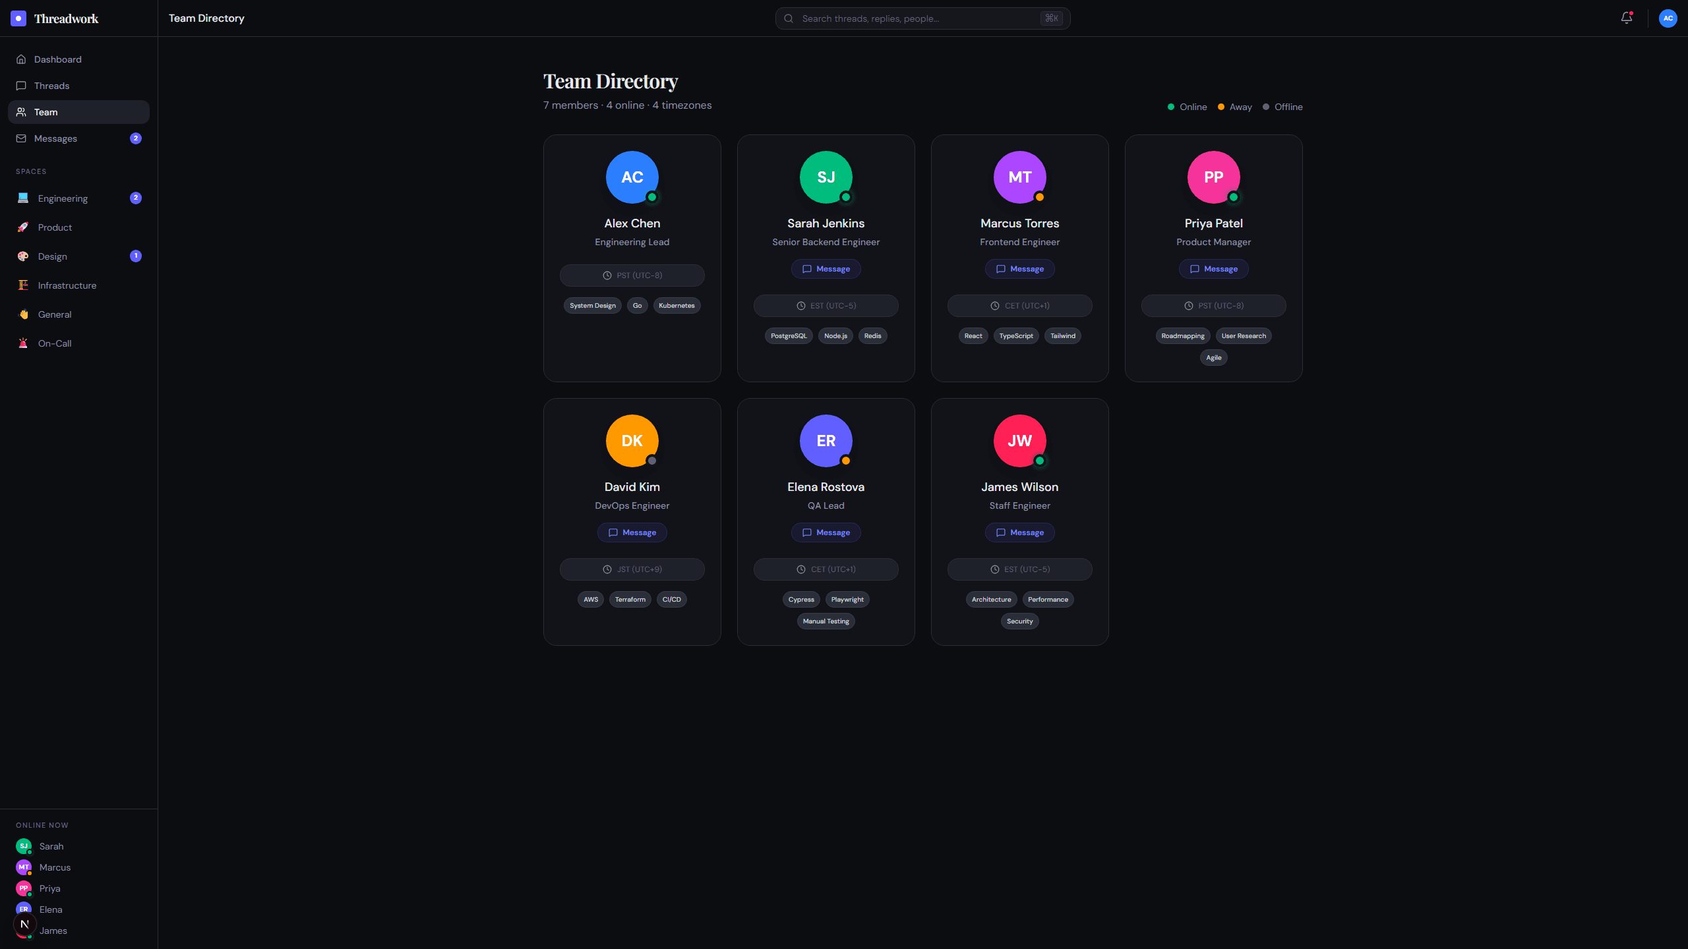Click Message on James Wilson's card
Image resolution: width=1688 pixels, height=949 pixels.
click(1019, 532)
